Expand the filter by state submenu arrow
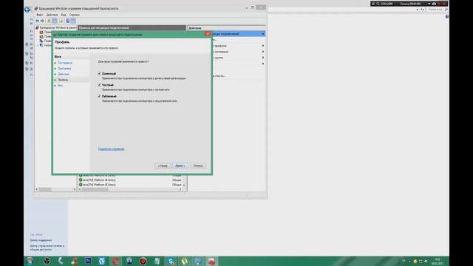This screenshot has height=266, width=473. (263, 52)
